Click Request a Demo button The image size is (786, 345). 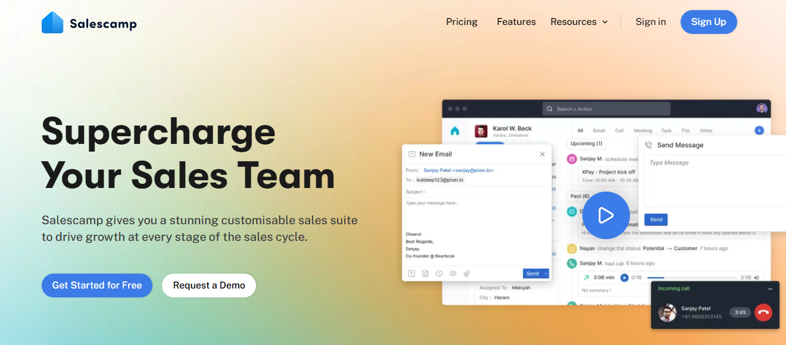209,286
